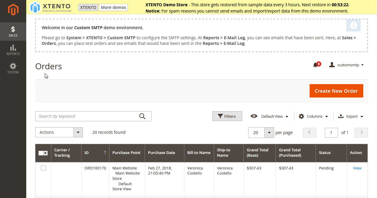This screenshot has height=198, width=377.
Task: Click the Magento logo icon
Action: 13,10
